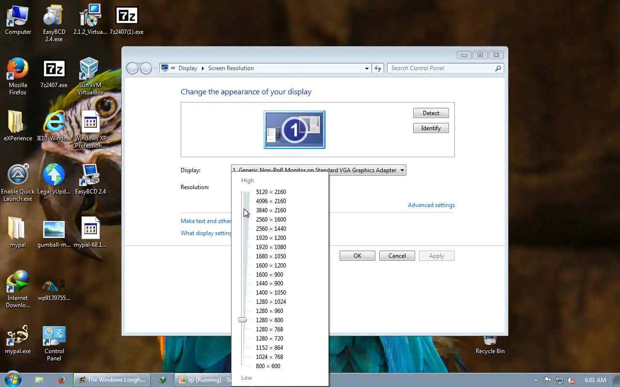Click the OK button

pos(357,256)
